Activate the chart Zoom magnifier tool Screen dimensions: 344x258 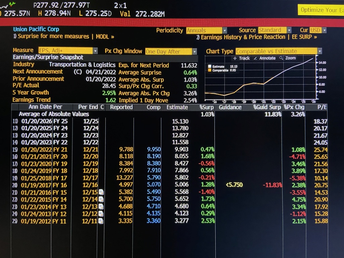[x=288, y=58]
